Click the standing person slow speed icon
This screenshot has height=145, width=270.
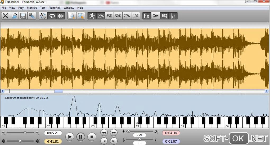click(123, 132)
